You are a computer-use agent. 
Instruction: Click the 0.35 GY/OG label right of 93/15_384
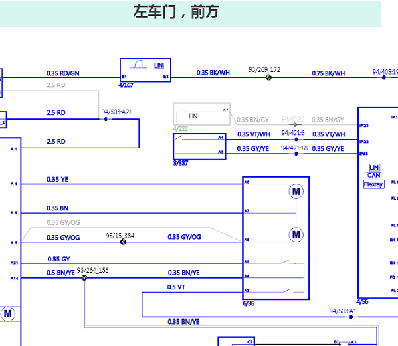184,237
